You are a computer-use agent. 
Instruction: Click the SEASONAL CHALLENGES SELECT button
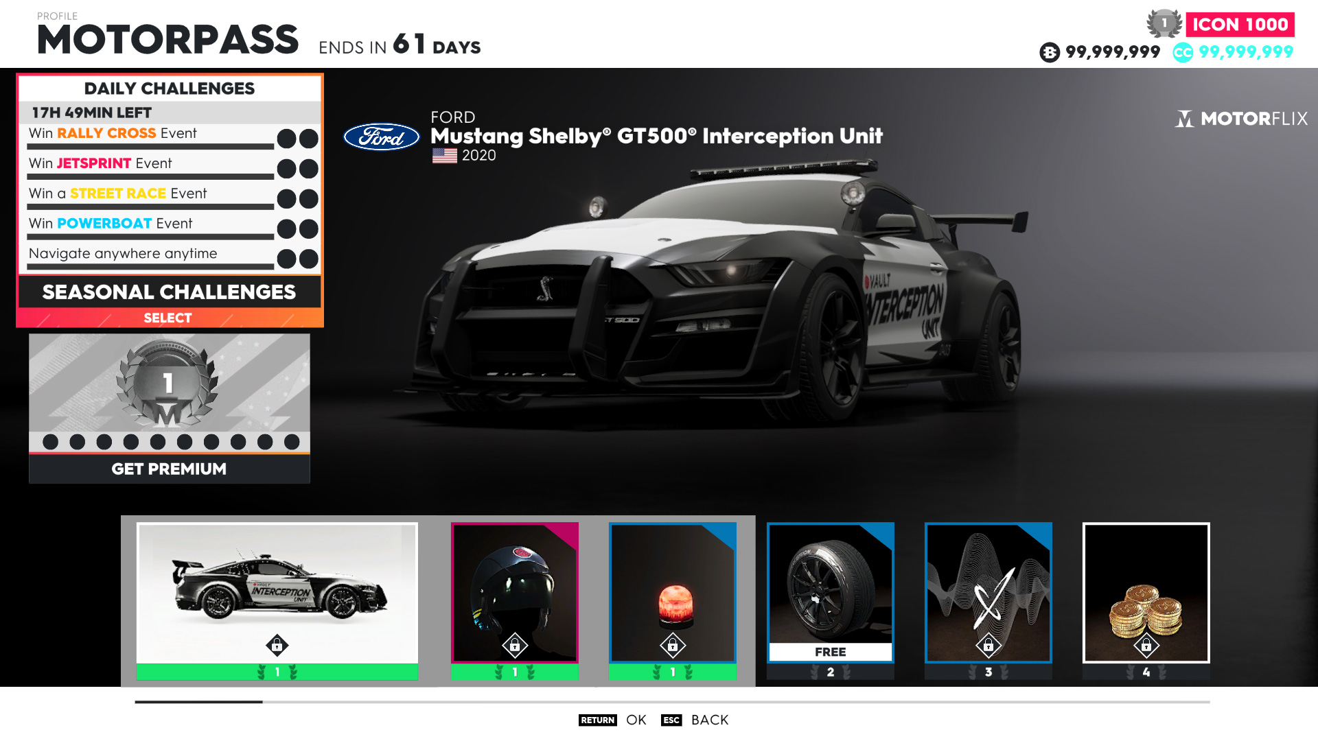(x=168, y=318)
